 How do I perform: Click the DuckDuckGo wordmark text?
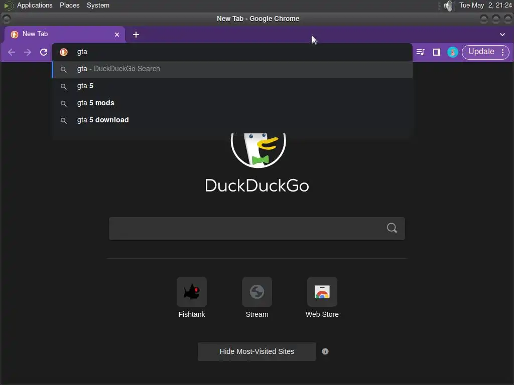pos(257,185)
